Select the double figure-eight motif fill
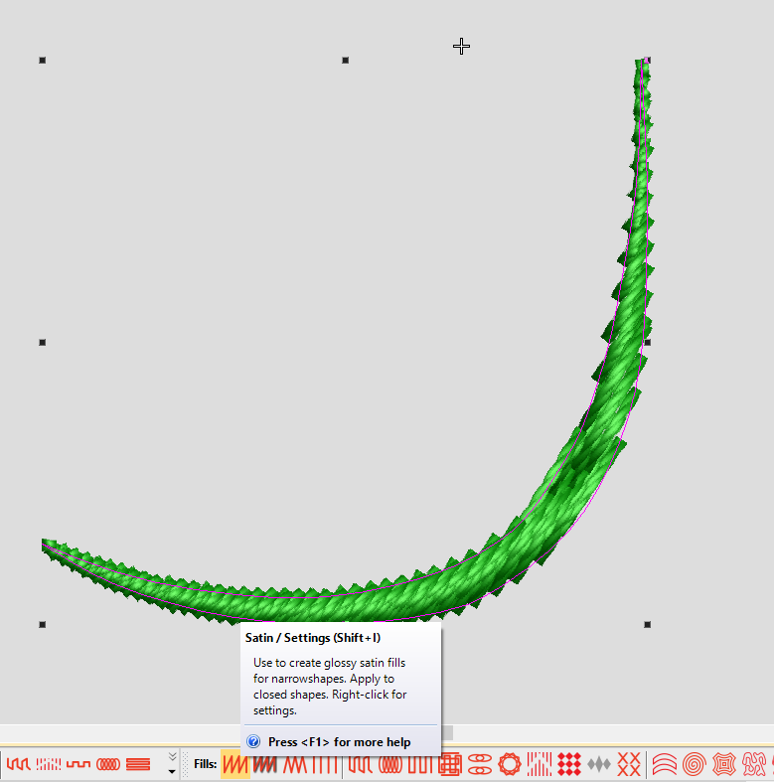This screenshot has height=782, width=774. (479, 764)
